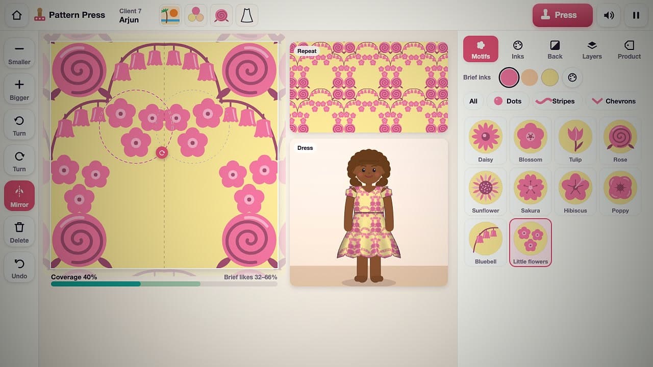653x367 pixels.
Task: Choose the Hibiscus motif
Action: click(575, 192)
